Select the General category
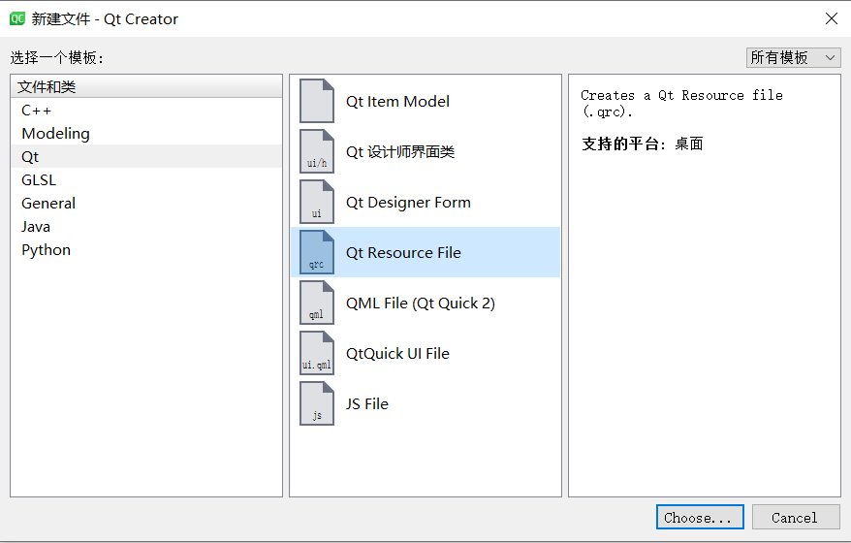Image resolution: width=851 pixels, height=543 pixels. tap(146, 204)
